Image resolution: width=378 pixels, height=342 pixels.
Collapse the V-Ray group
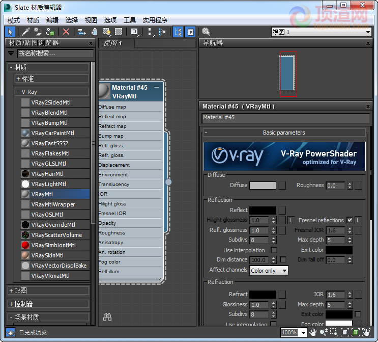(51, 92)
